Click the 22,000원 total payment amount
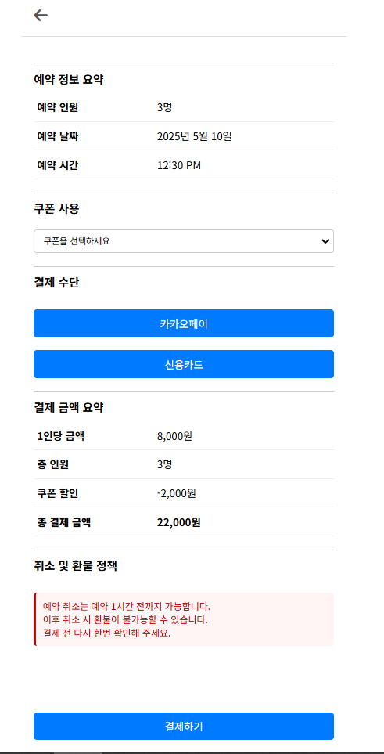 [179, 522]
